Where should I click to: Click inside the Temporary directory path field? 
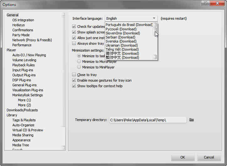[x=147, y=120]
